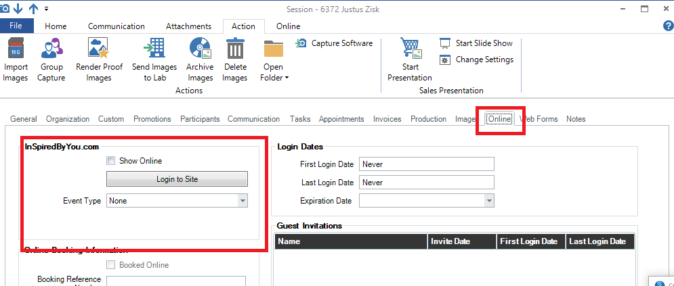Select Send Images to Lab
The image size is (674, 286).
[154, 50]
